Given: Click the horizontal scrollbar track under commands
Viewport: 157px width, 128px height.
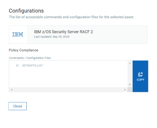Looking at the screenshot, I should (x=68, y=90).
